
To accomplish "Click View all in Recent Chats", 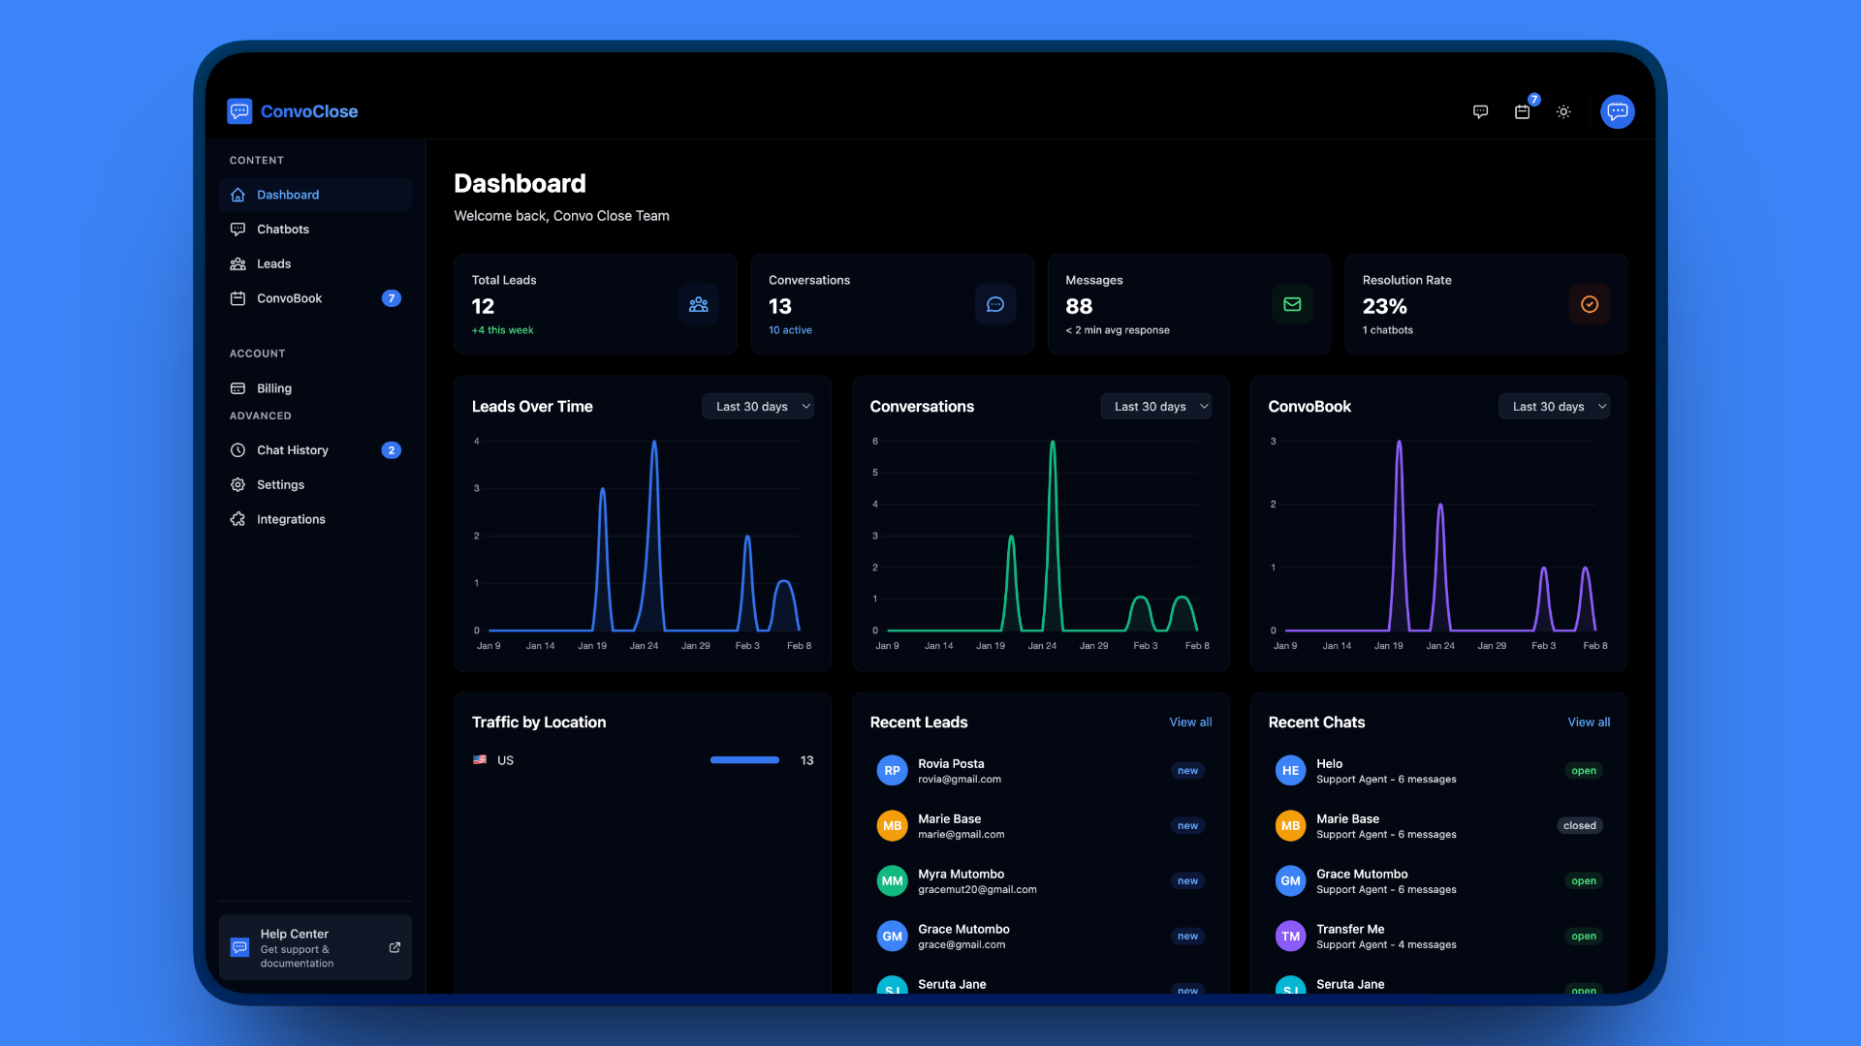I will tap(1589, 723).
